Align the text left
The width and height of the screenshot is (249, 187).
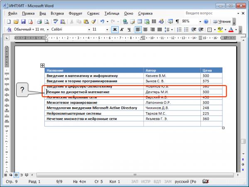(x=138, y=30)
